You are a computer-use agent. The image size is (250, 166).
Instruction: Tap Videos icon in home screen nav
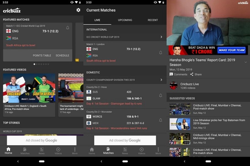coord(58,151)
